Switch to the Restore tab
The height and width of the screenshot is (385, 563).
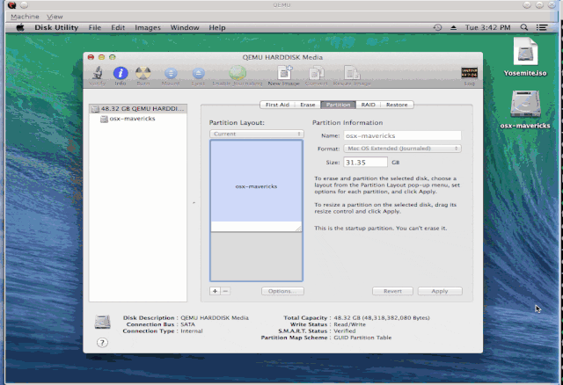[x=397, y=105]
